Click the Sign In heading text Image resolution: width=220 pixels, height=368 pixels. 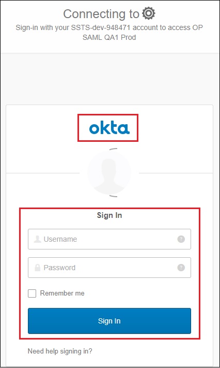coord(109,215)
